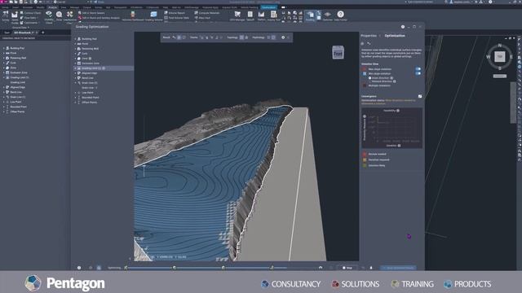
Task: Select the Building Pad object icon
Action: coord(79,39)
